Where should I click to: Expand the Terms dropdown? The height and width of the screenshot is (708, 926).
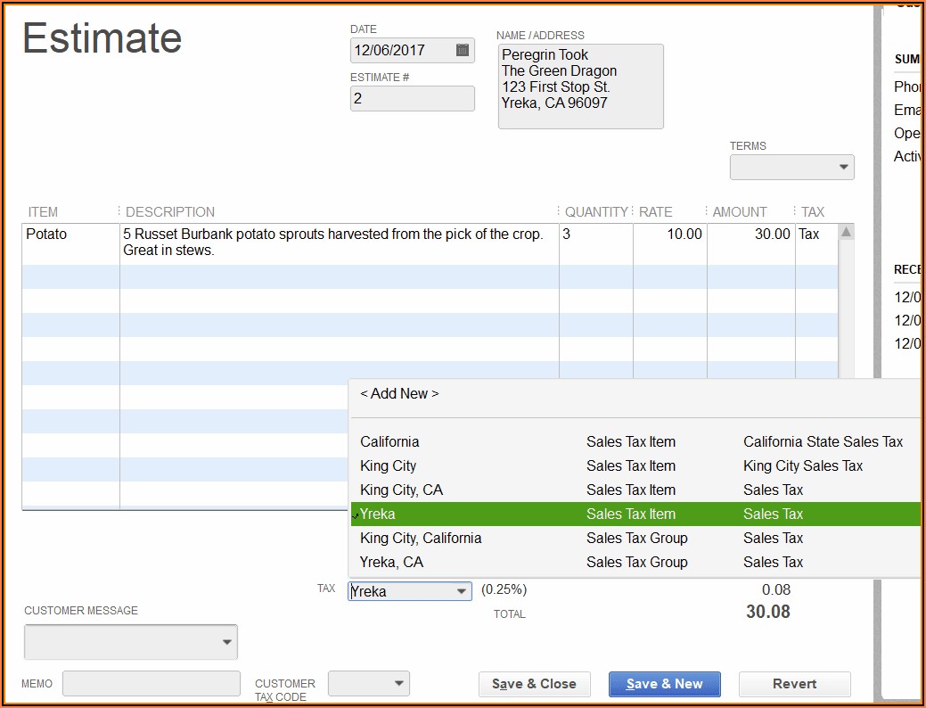click(843, 168)
